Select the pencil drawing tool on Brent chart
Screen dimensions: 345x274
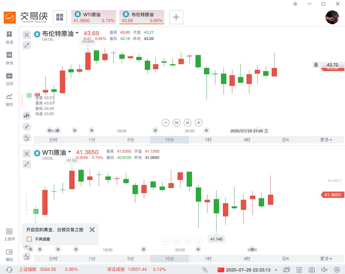coord(27,127)
